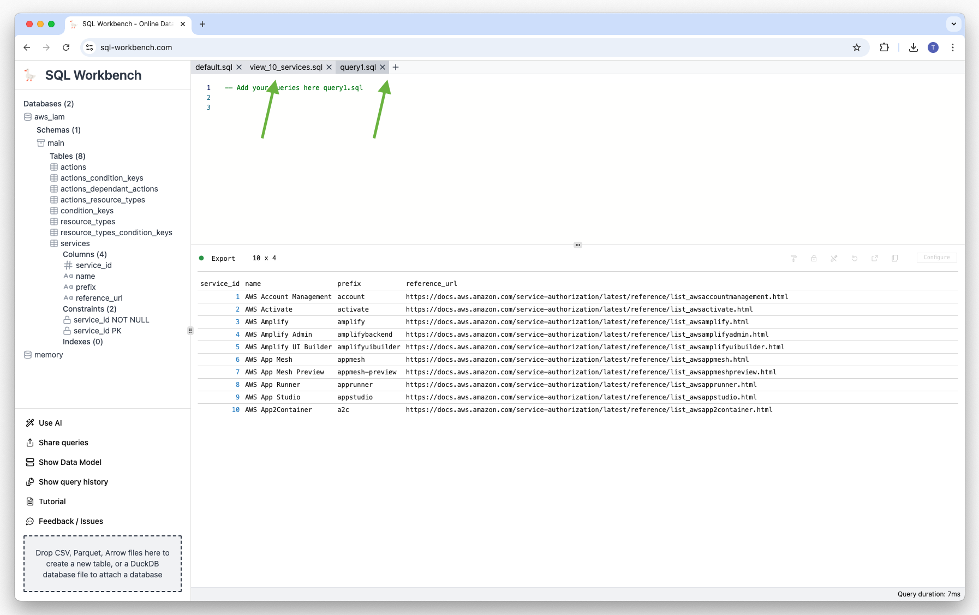Click the Configure button

[936, 258]
